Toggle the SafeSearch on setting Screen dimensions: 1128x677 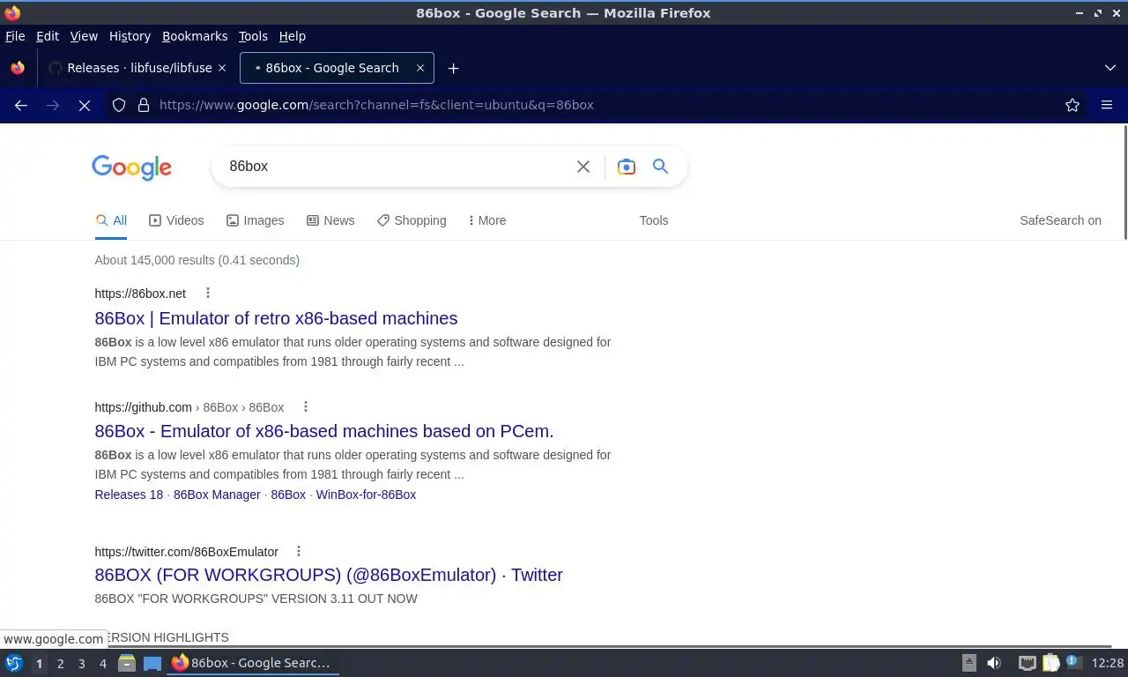1060,220
